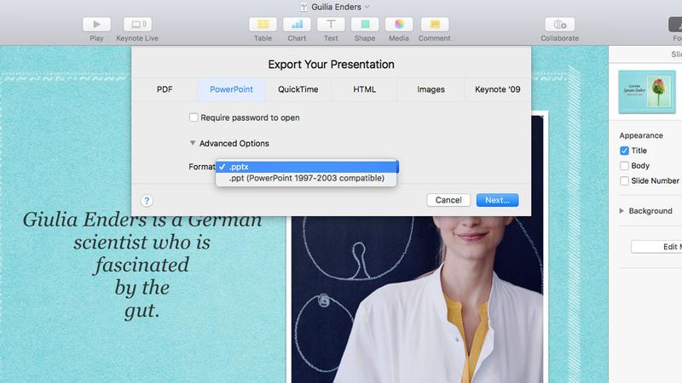Open the Shape toolbar menu
This screenshot has width=682, height=383.
[365, 25]
